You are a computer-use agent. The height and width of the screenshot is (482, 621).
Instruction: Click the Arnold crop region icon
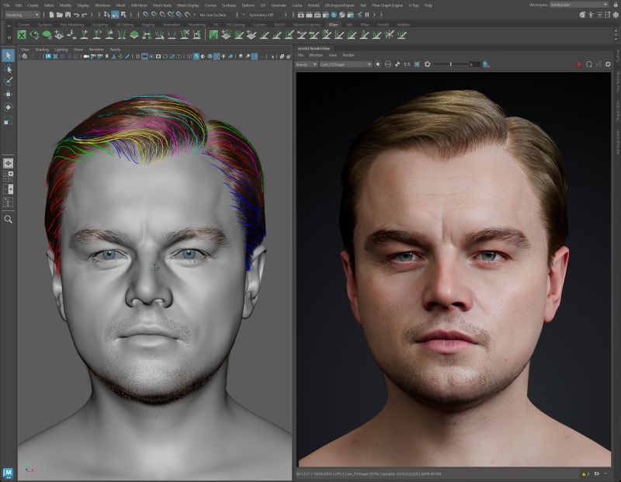[x=417, y=64]
